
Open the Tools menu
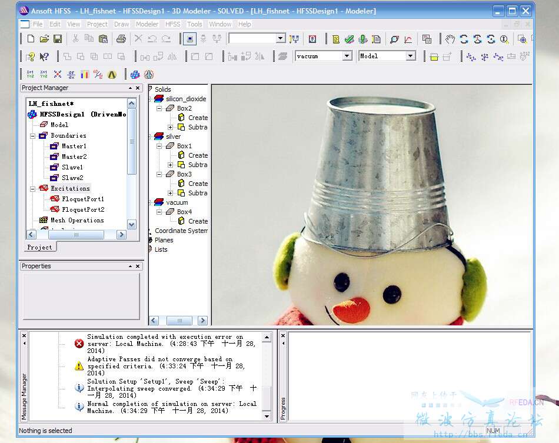coord(194,24)
